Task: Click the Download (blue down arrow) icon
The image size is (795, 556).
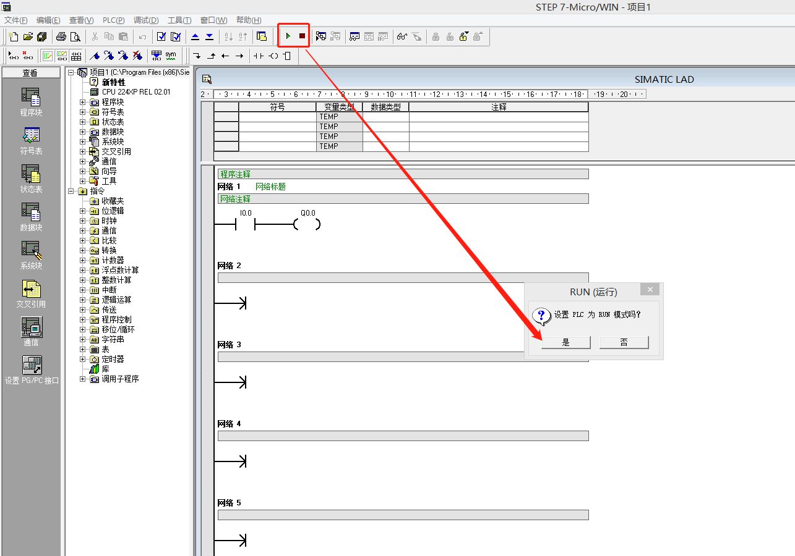Action: 209,36
